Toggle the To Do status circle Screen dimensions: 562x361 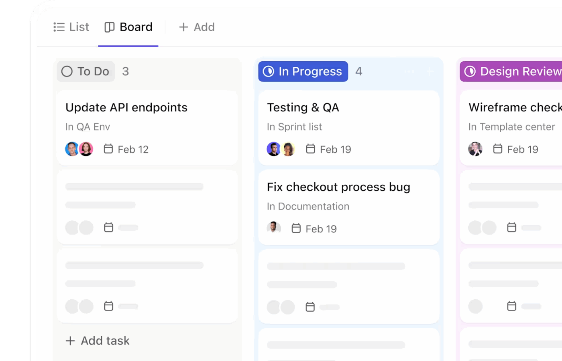click(67, 71)
